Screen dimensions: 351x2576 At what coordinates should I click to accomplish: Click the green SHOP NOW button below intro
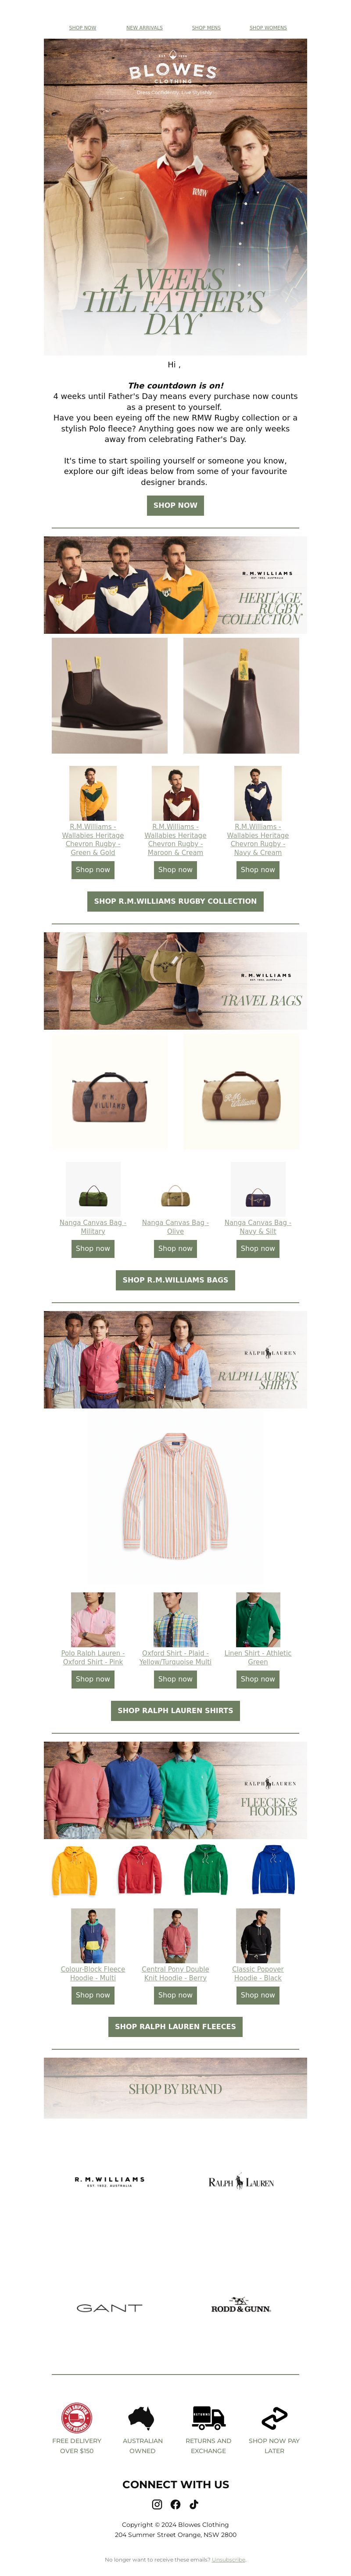coord(175,505)
